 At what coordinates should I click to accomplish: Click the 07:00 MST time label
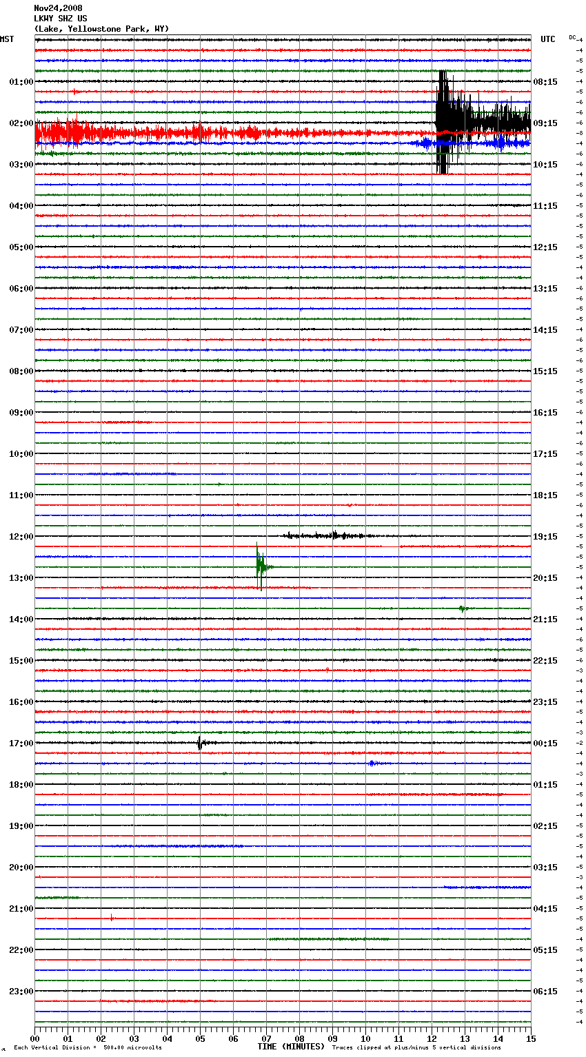[21, 330]
